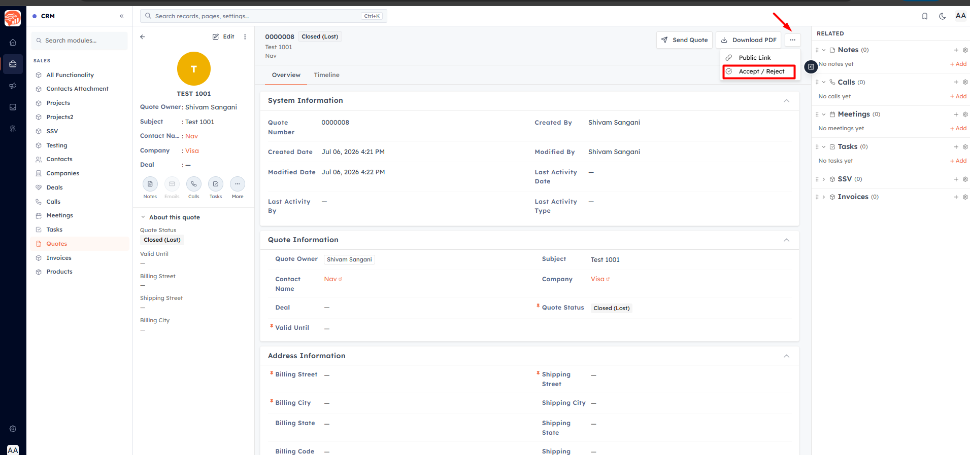The image size is (970, 455).
Task: Open the CRM briefcase icon in left rail
Action: (x=13, y=64)
